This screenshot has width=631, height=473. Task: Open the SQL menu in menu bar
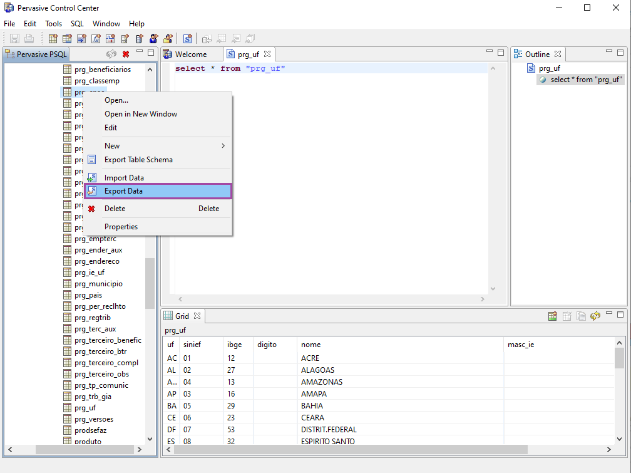(77, 24)
